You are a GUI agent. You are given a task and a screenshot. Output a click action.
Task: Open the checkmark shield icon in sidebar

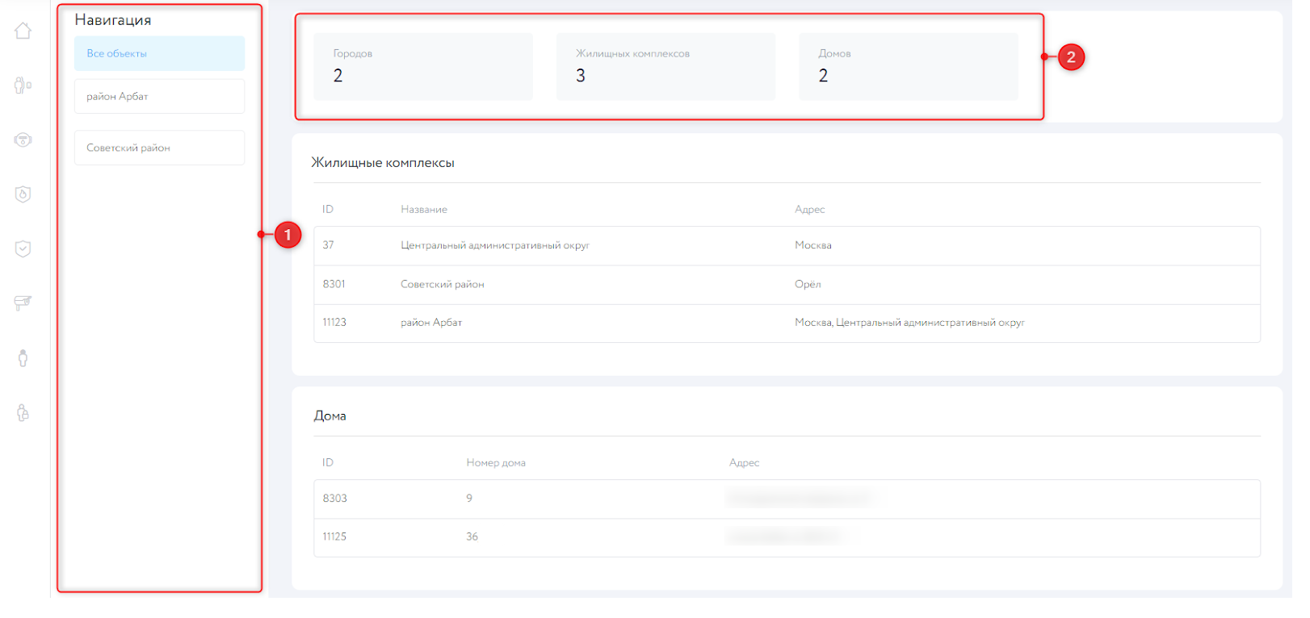tap(23, 248)
